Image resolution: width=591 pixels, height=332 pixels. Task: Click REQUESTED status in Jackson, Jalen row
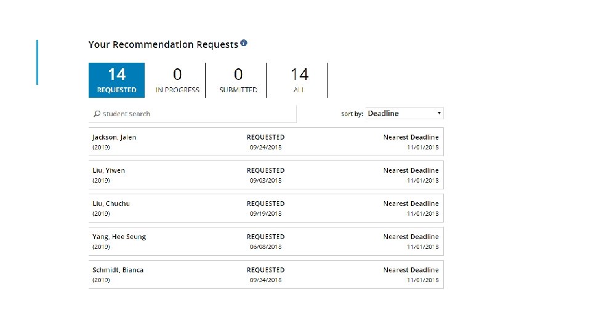(x=266, y=137)
